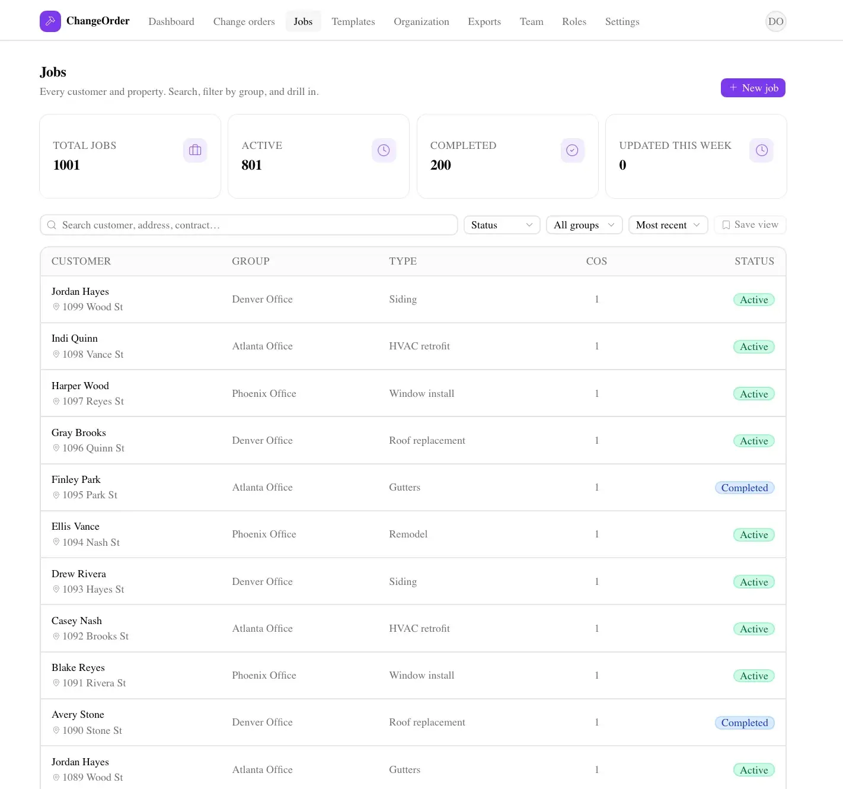Open the Avery Stone job row
Screen dimensions: 843x789
[x=413, y=723]
